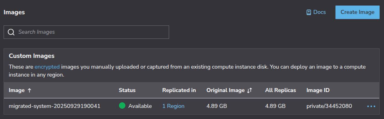Click the Image ID column header
This screenshot has height=119, width=384.
pyautogui.click(x=318, y=90)
